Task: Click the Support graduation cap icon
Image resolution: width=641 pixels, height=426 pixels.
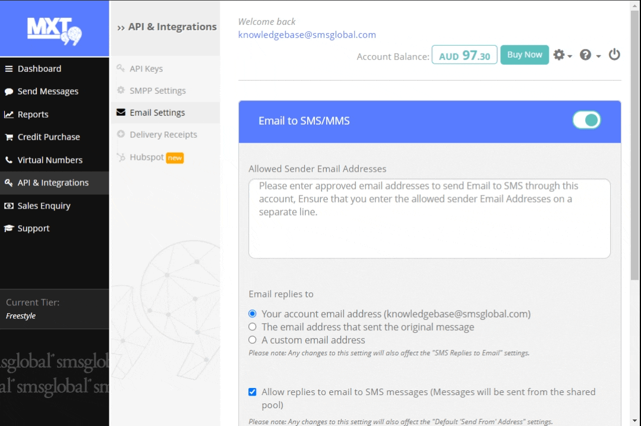Action: [x=9, y=229]
